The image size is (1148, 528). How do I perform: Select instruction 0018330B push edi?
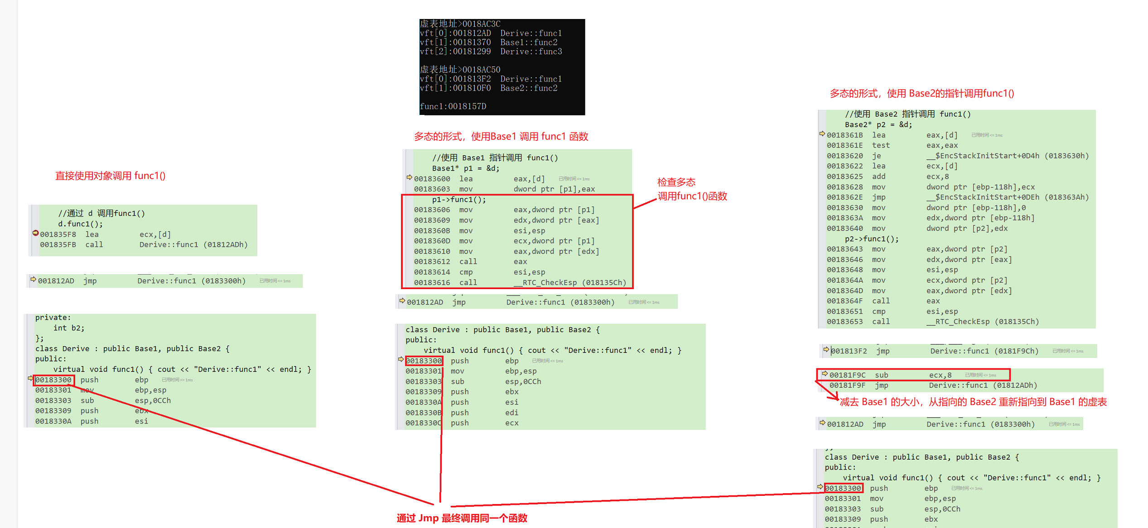click(462, 413)
